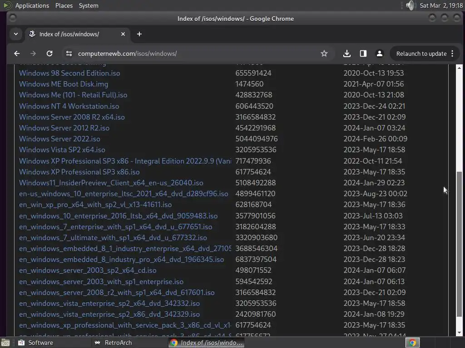Reload the current page
Viewport: 465px width, 348px height.
[x=49, y=53]
